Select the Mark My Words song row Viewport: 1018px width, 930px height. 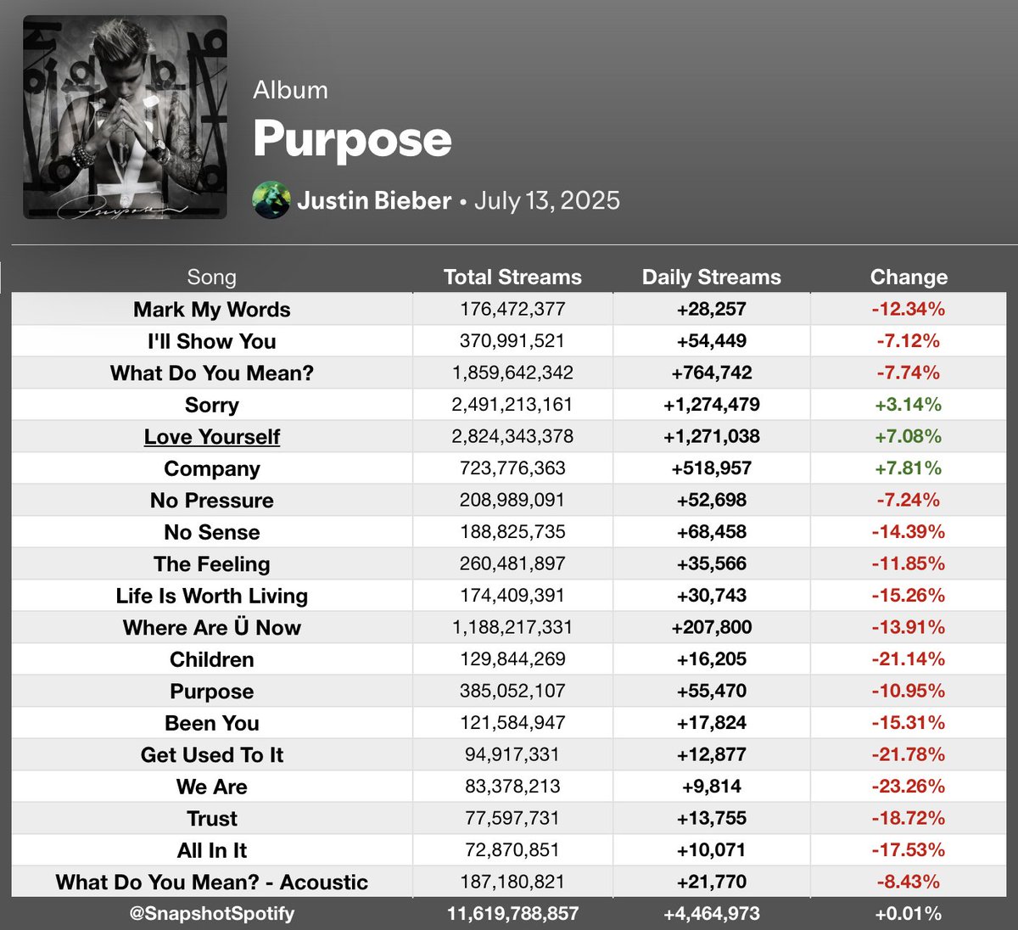click(x=509, y=310)
